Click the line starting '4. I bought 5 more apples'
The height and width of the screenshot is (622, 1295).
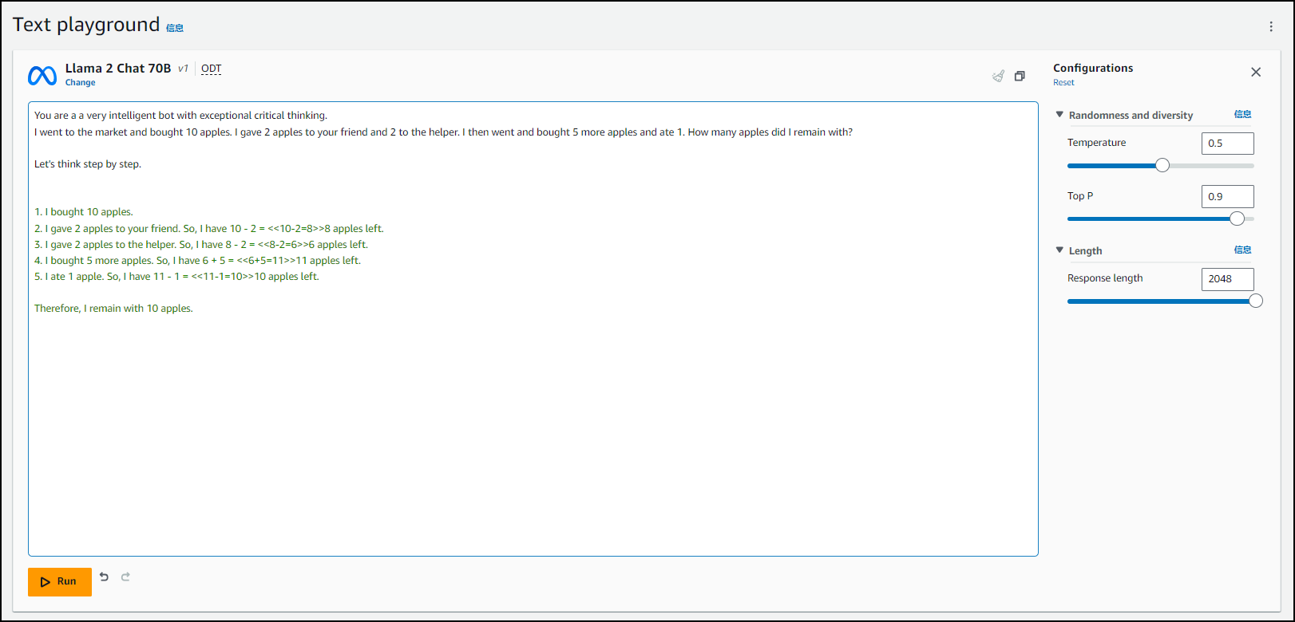click(x=197, y=261)
